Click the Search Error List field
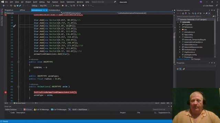 pos(161,109)
